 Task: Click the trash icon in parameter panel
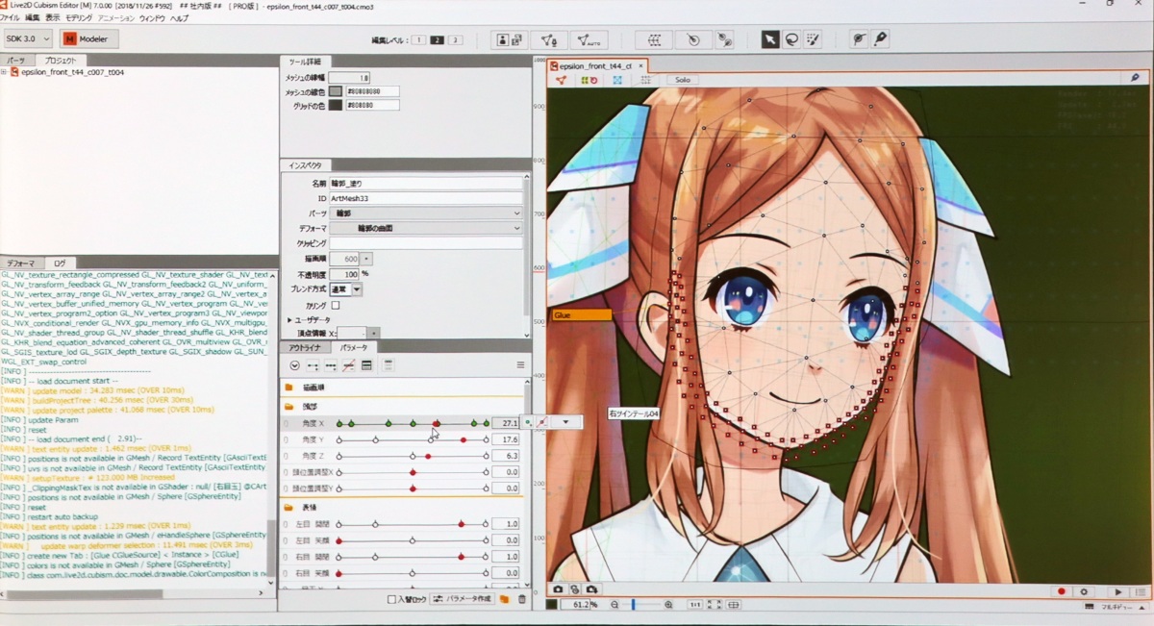pyautogui.click(x=522, y=599)
